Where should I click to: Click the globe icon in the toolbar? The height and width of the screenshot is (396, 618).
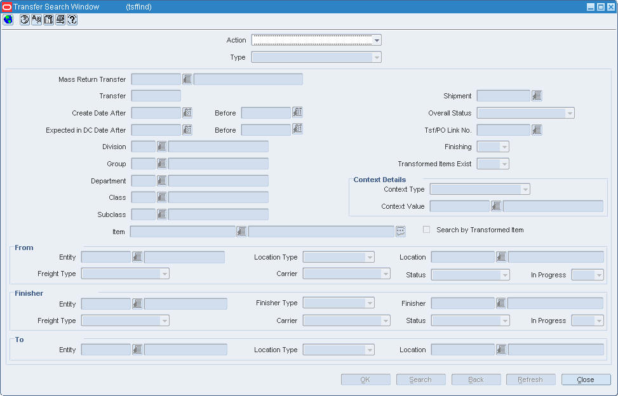point(8,20)
